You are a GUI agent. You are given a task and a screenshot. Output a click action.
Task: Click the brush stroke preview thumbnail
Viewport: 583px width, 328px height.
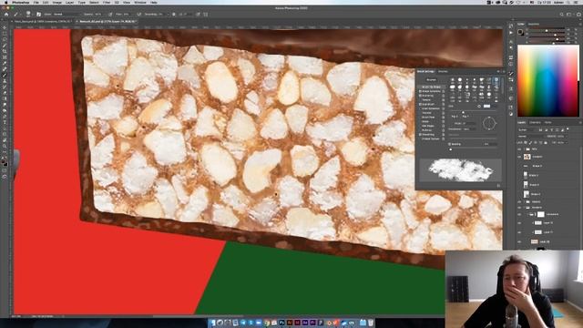coord(461,170)
